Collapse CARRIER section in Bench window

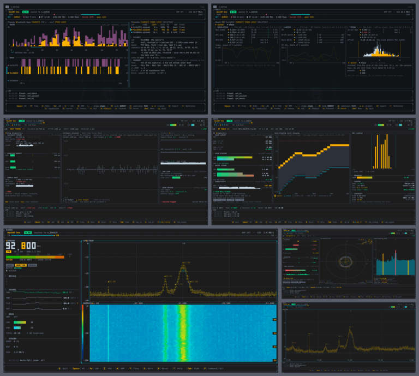pos(287,27)
